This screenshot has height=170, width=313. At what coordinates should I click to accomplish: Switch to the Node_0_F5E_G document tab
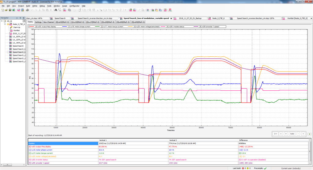[218, 18]
